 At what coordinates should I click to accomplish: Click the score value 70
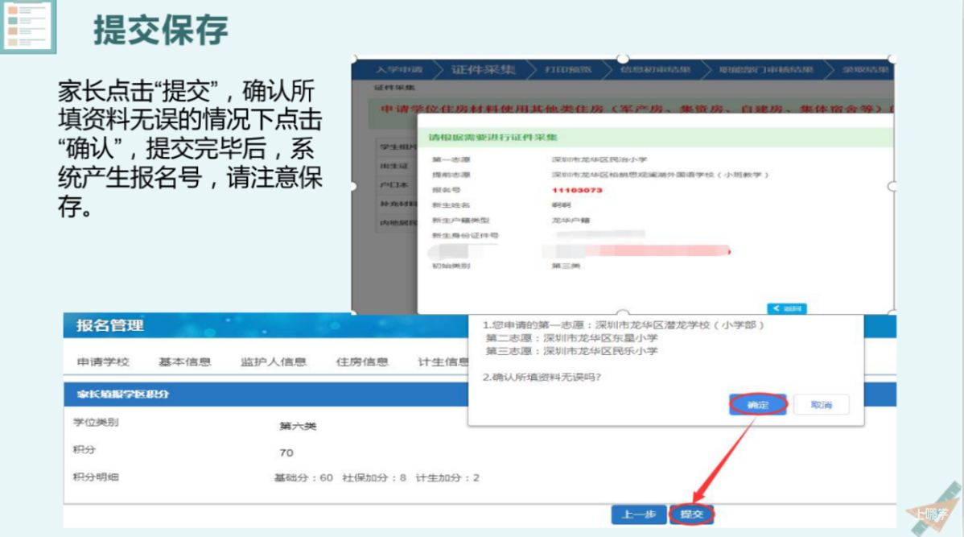click(286, 452)
